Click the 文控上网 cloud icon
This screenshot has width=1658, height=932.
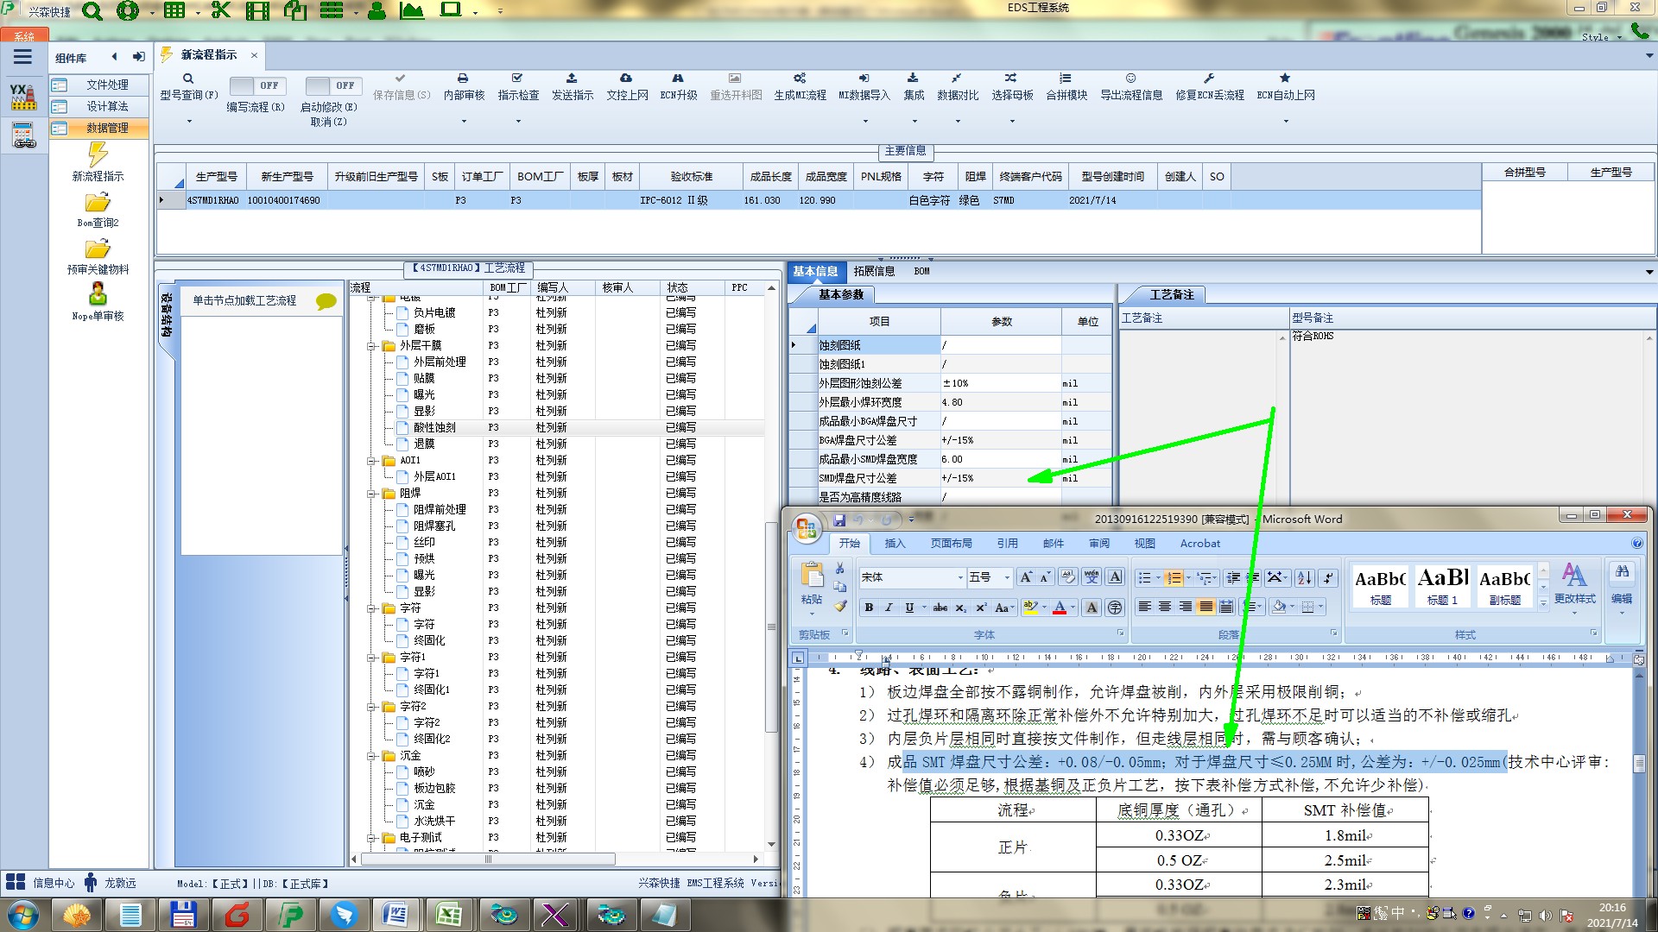point(626,79)
